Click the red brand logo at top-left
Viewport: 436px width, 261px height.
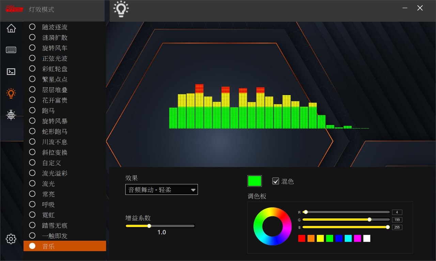14,9
